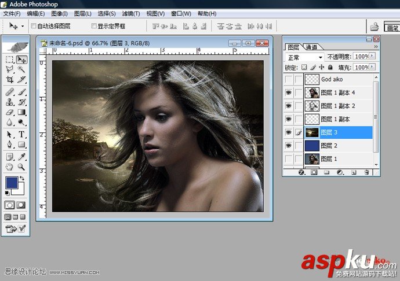Select the Blur tool
Image resolution: width=400 pixels, height=281 pixels.
point(9,123)
